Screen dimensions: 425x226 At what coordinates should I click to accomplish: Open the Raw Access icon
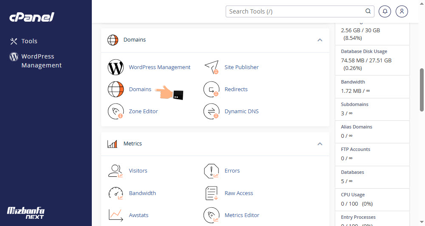point(211,193)
